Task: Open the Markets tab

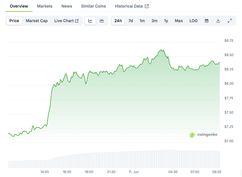Action: pyautogui.click(x=45, y=6)
